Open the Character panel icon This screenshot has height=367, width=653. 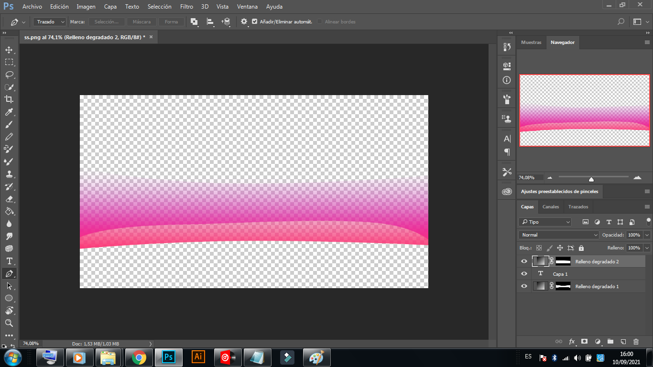click(x=507, y=139)
